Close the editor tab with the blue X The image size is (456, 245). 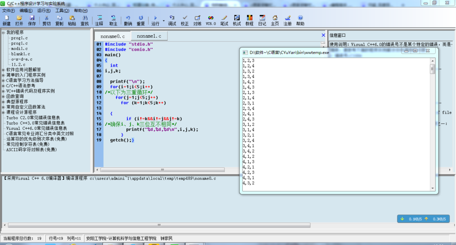[x=323, y=35]
